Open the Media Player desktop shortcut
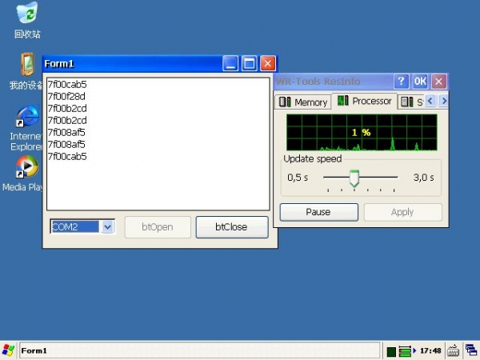 (26, 167)
